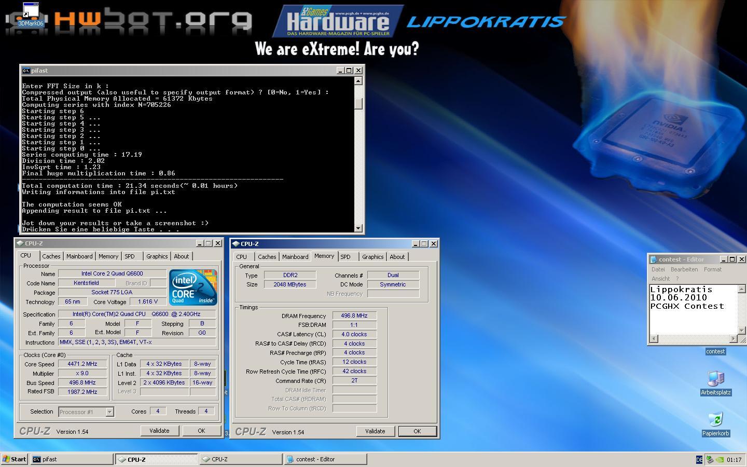Viewport: 747px width, 467px height.
Task: Open SPD tab in left CPU-Z window
Action: point(130,256)
